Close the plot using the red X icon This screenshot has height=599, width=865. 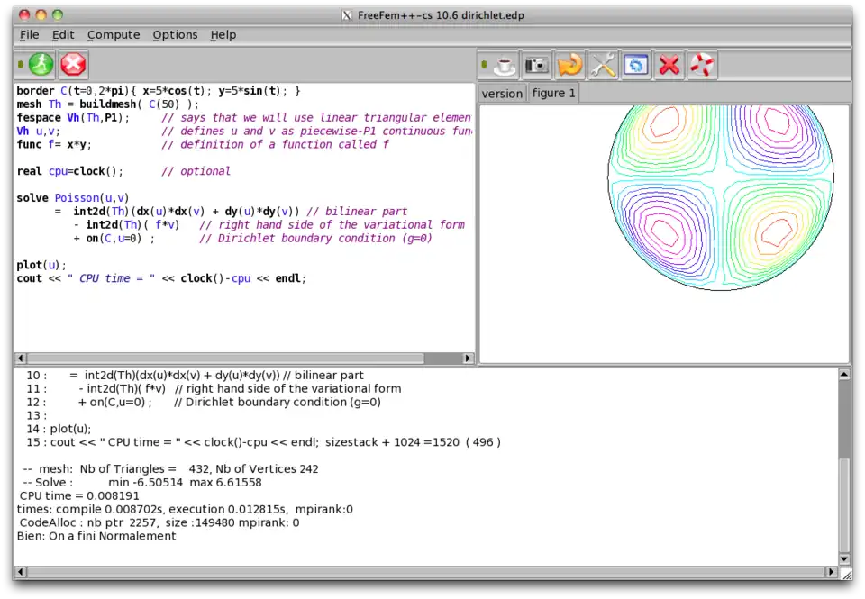(x=669, y=65)
